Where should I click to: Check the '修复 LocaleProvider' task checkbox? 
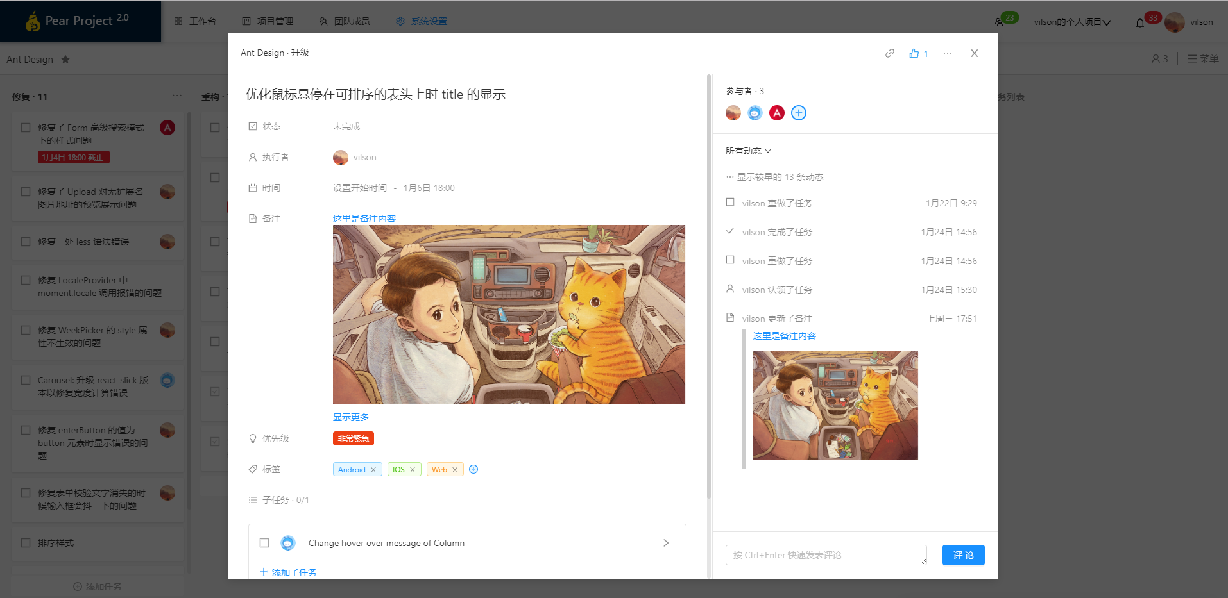click(x=26, y=280)
